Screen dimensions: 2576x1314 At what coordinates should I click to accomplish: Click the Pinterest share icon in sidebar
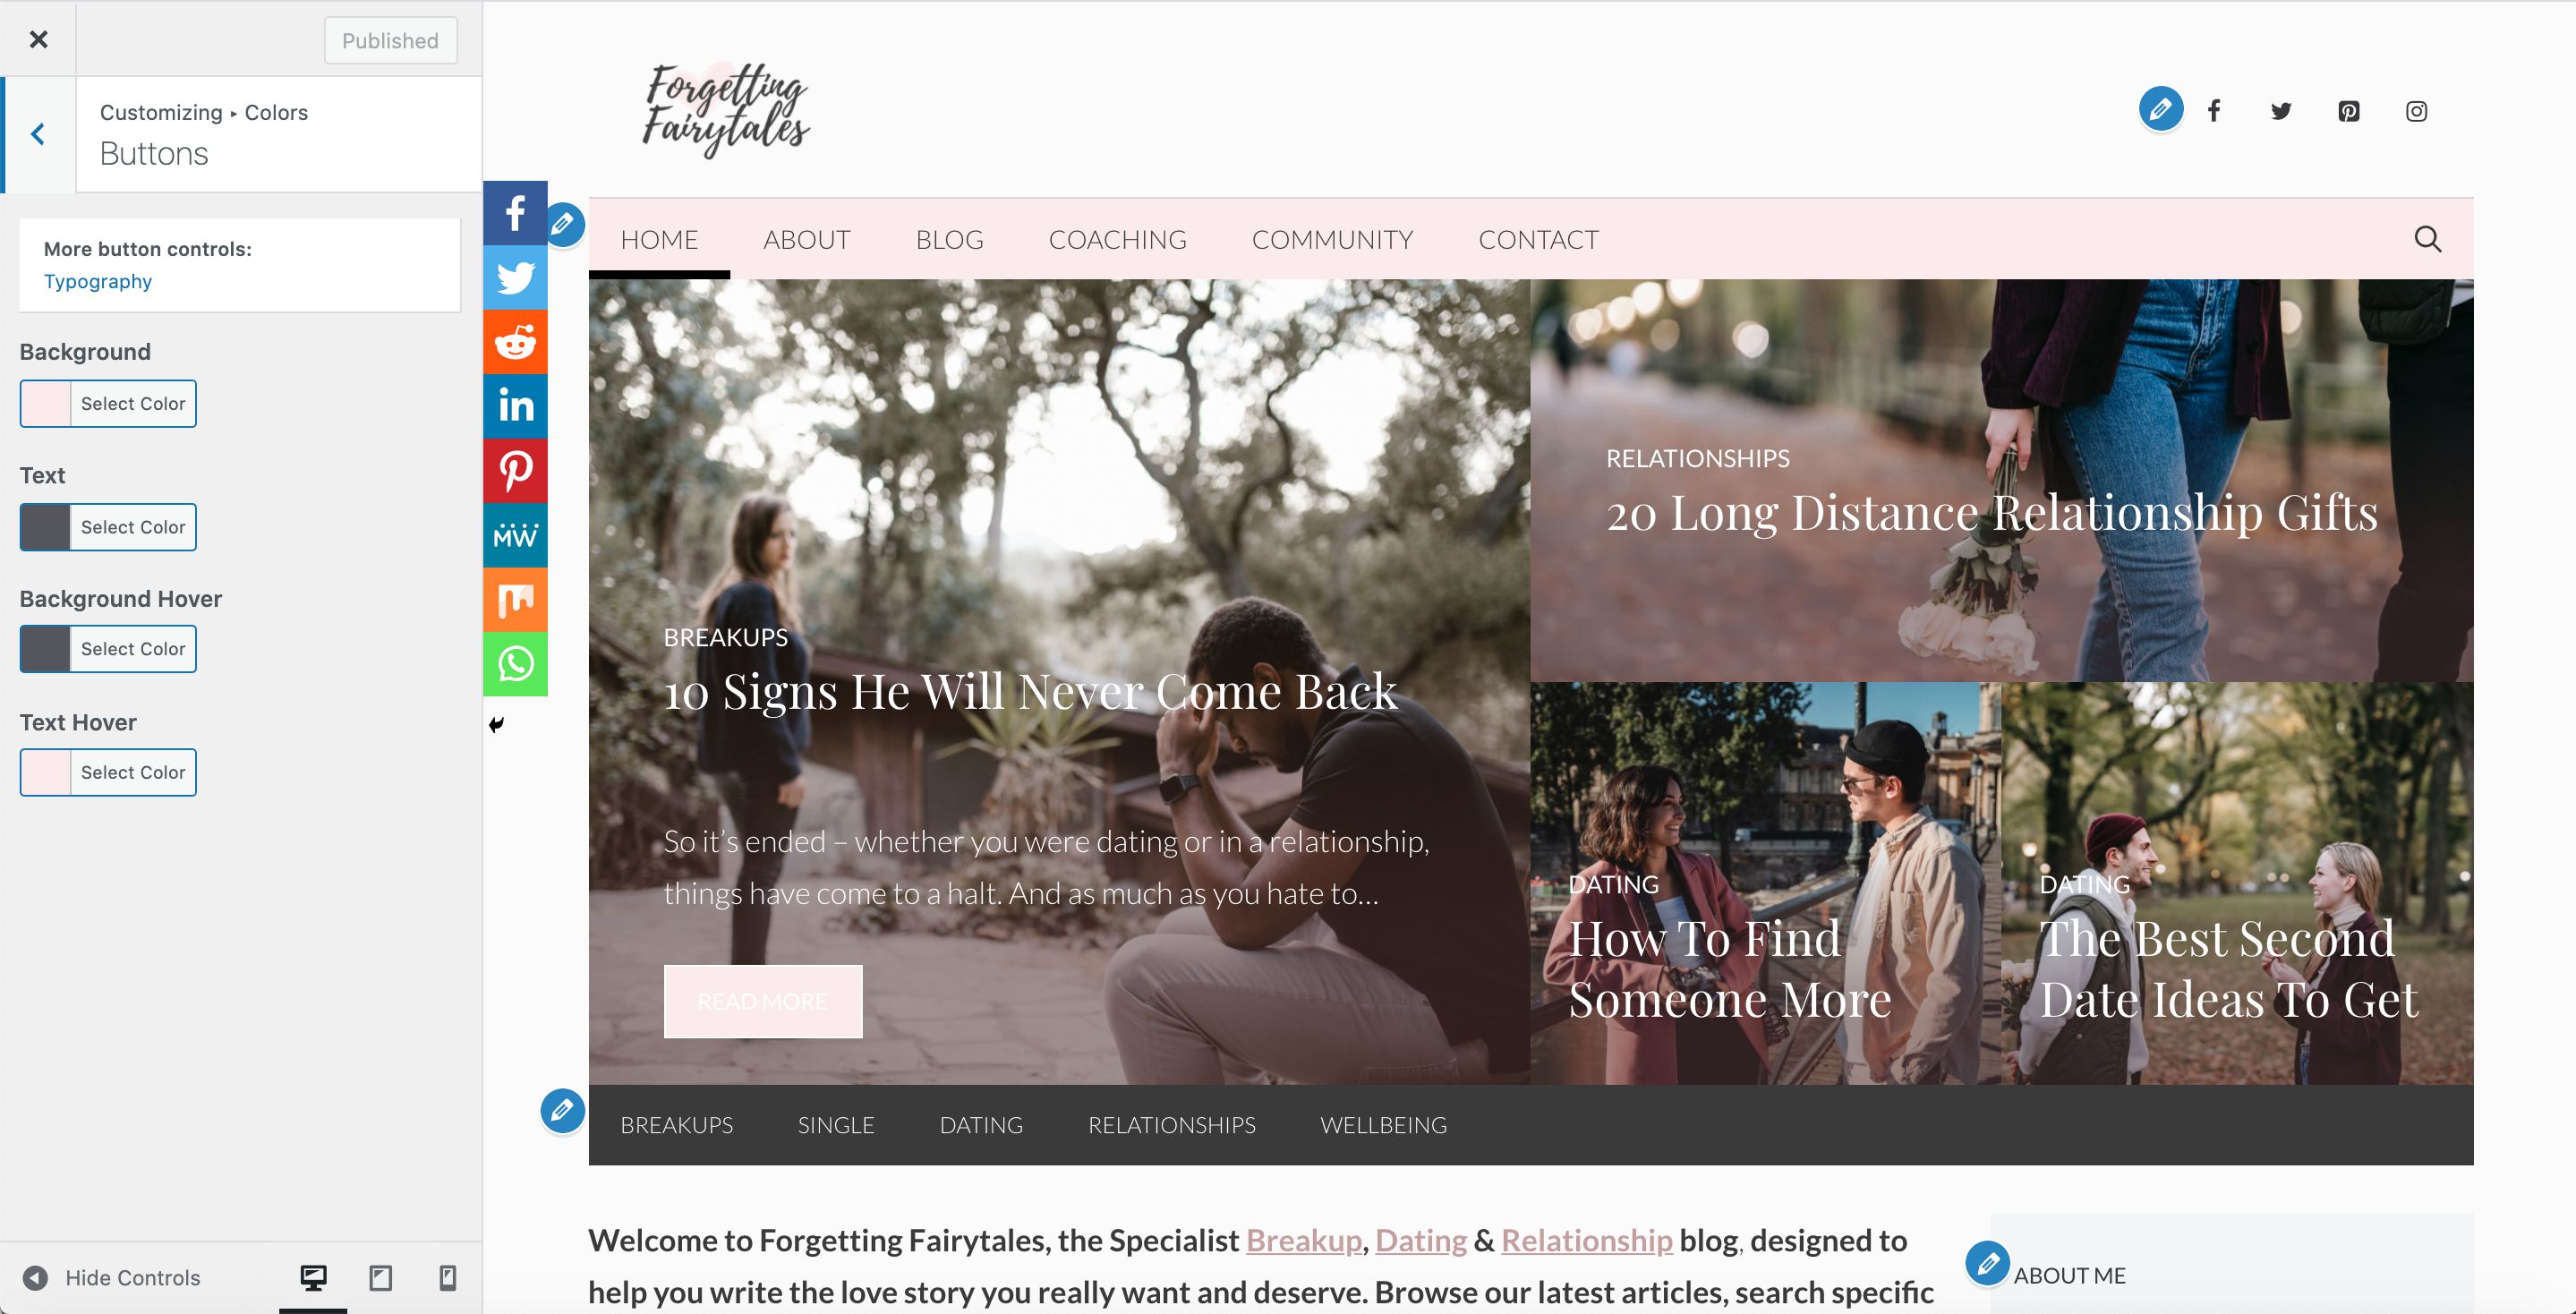click(x=515, y=471)
